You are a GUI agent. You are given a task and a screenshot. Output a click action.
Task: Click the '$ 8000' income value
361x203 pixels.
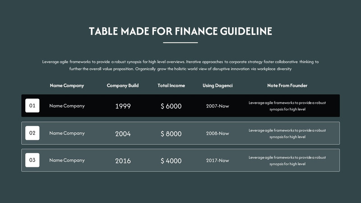coord(171,134)
